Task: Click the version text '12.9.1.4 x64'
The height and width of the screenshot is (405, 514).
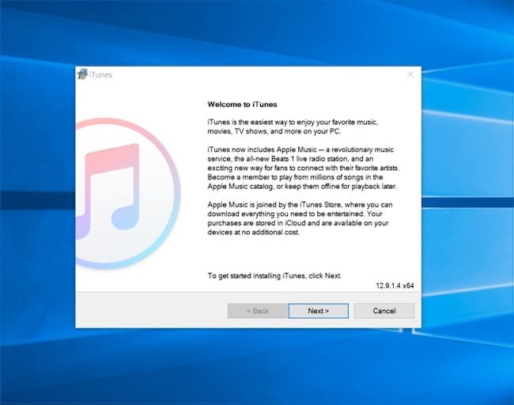Action: 395,286
